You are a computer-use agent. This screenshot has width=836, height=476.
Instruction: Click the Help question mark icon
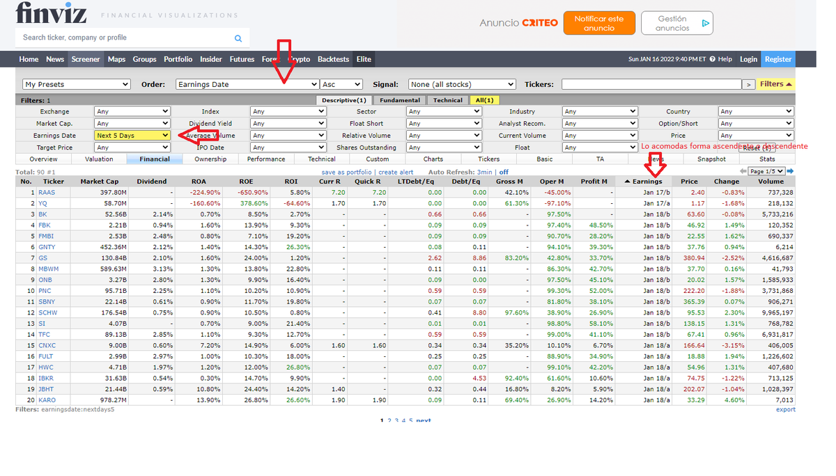[713, 59]
